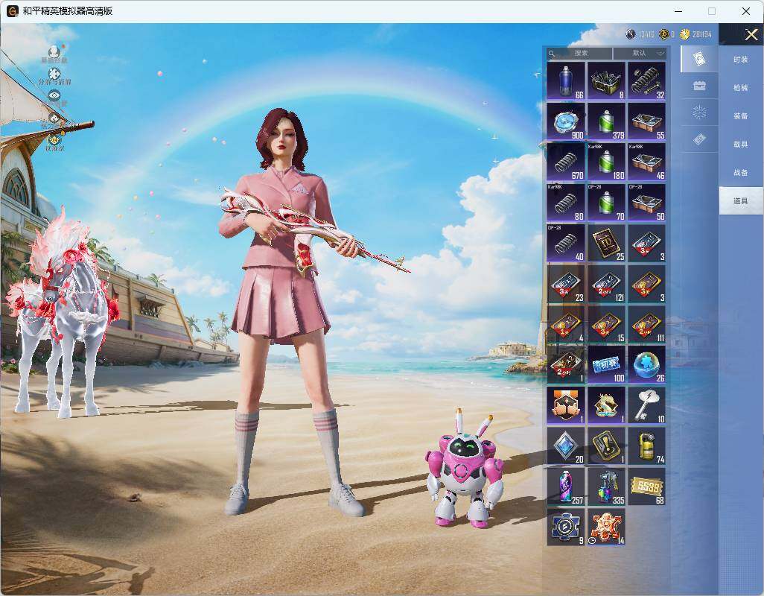Viewport: 764px width, 596px height.
Task: Select the Kar98K green spray with 180
Action: pyautogui.click(x=606, y=162)
